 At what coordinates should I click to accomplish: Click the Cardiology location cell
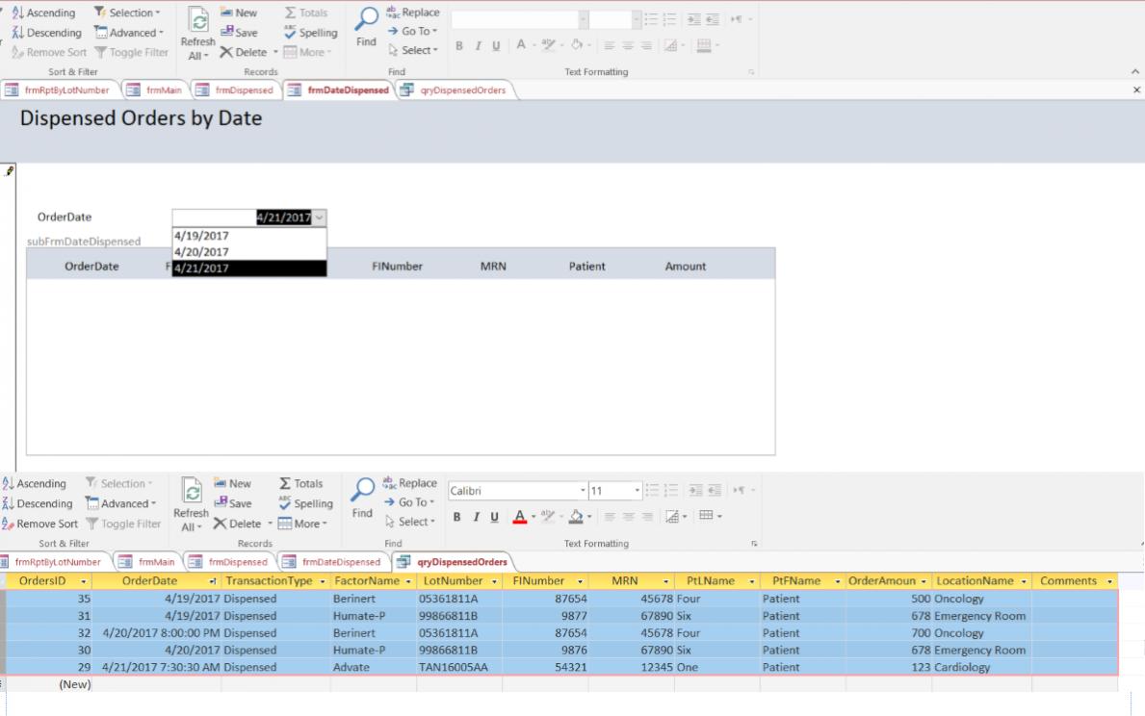point(981,667)
